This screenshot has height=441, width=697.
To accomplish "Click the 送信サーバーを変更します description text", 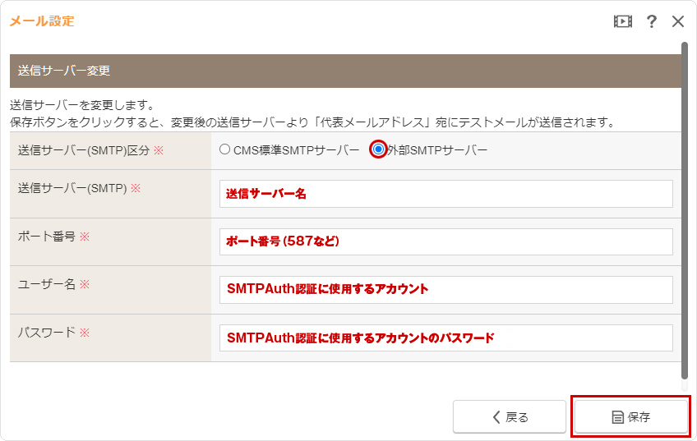I will coord(82,106).
